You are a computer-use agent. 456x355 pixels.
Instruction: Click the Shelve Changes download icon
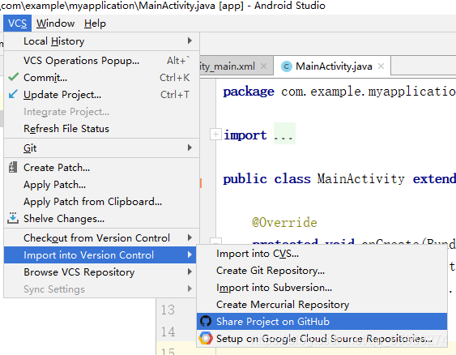coord(13,218)
